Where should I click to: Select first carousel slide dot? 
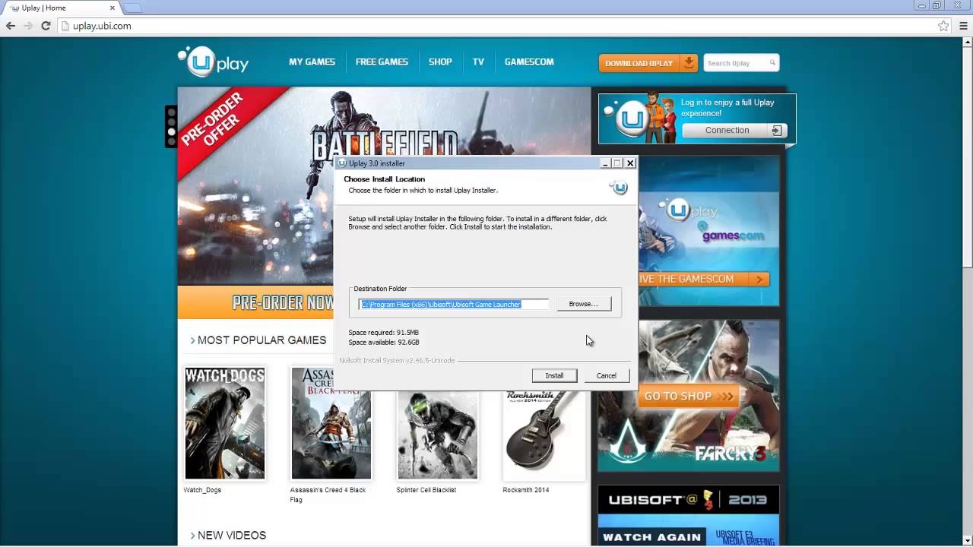172,112
